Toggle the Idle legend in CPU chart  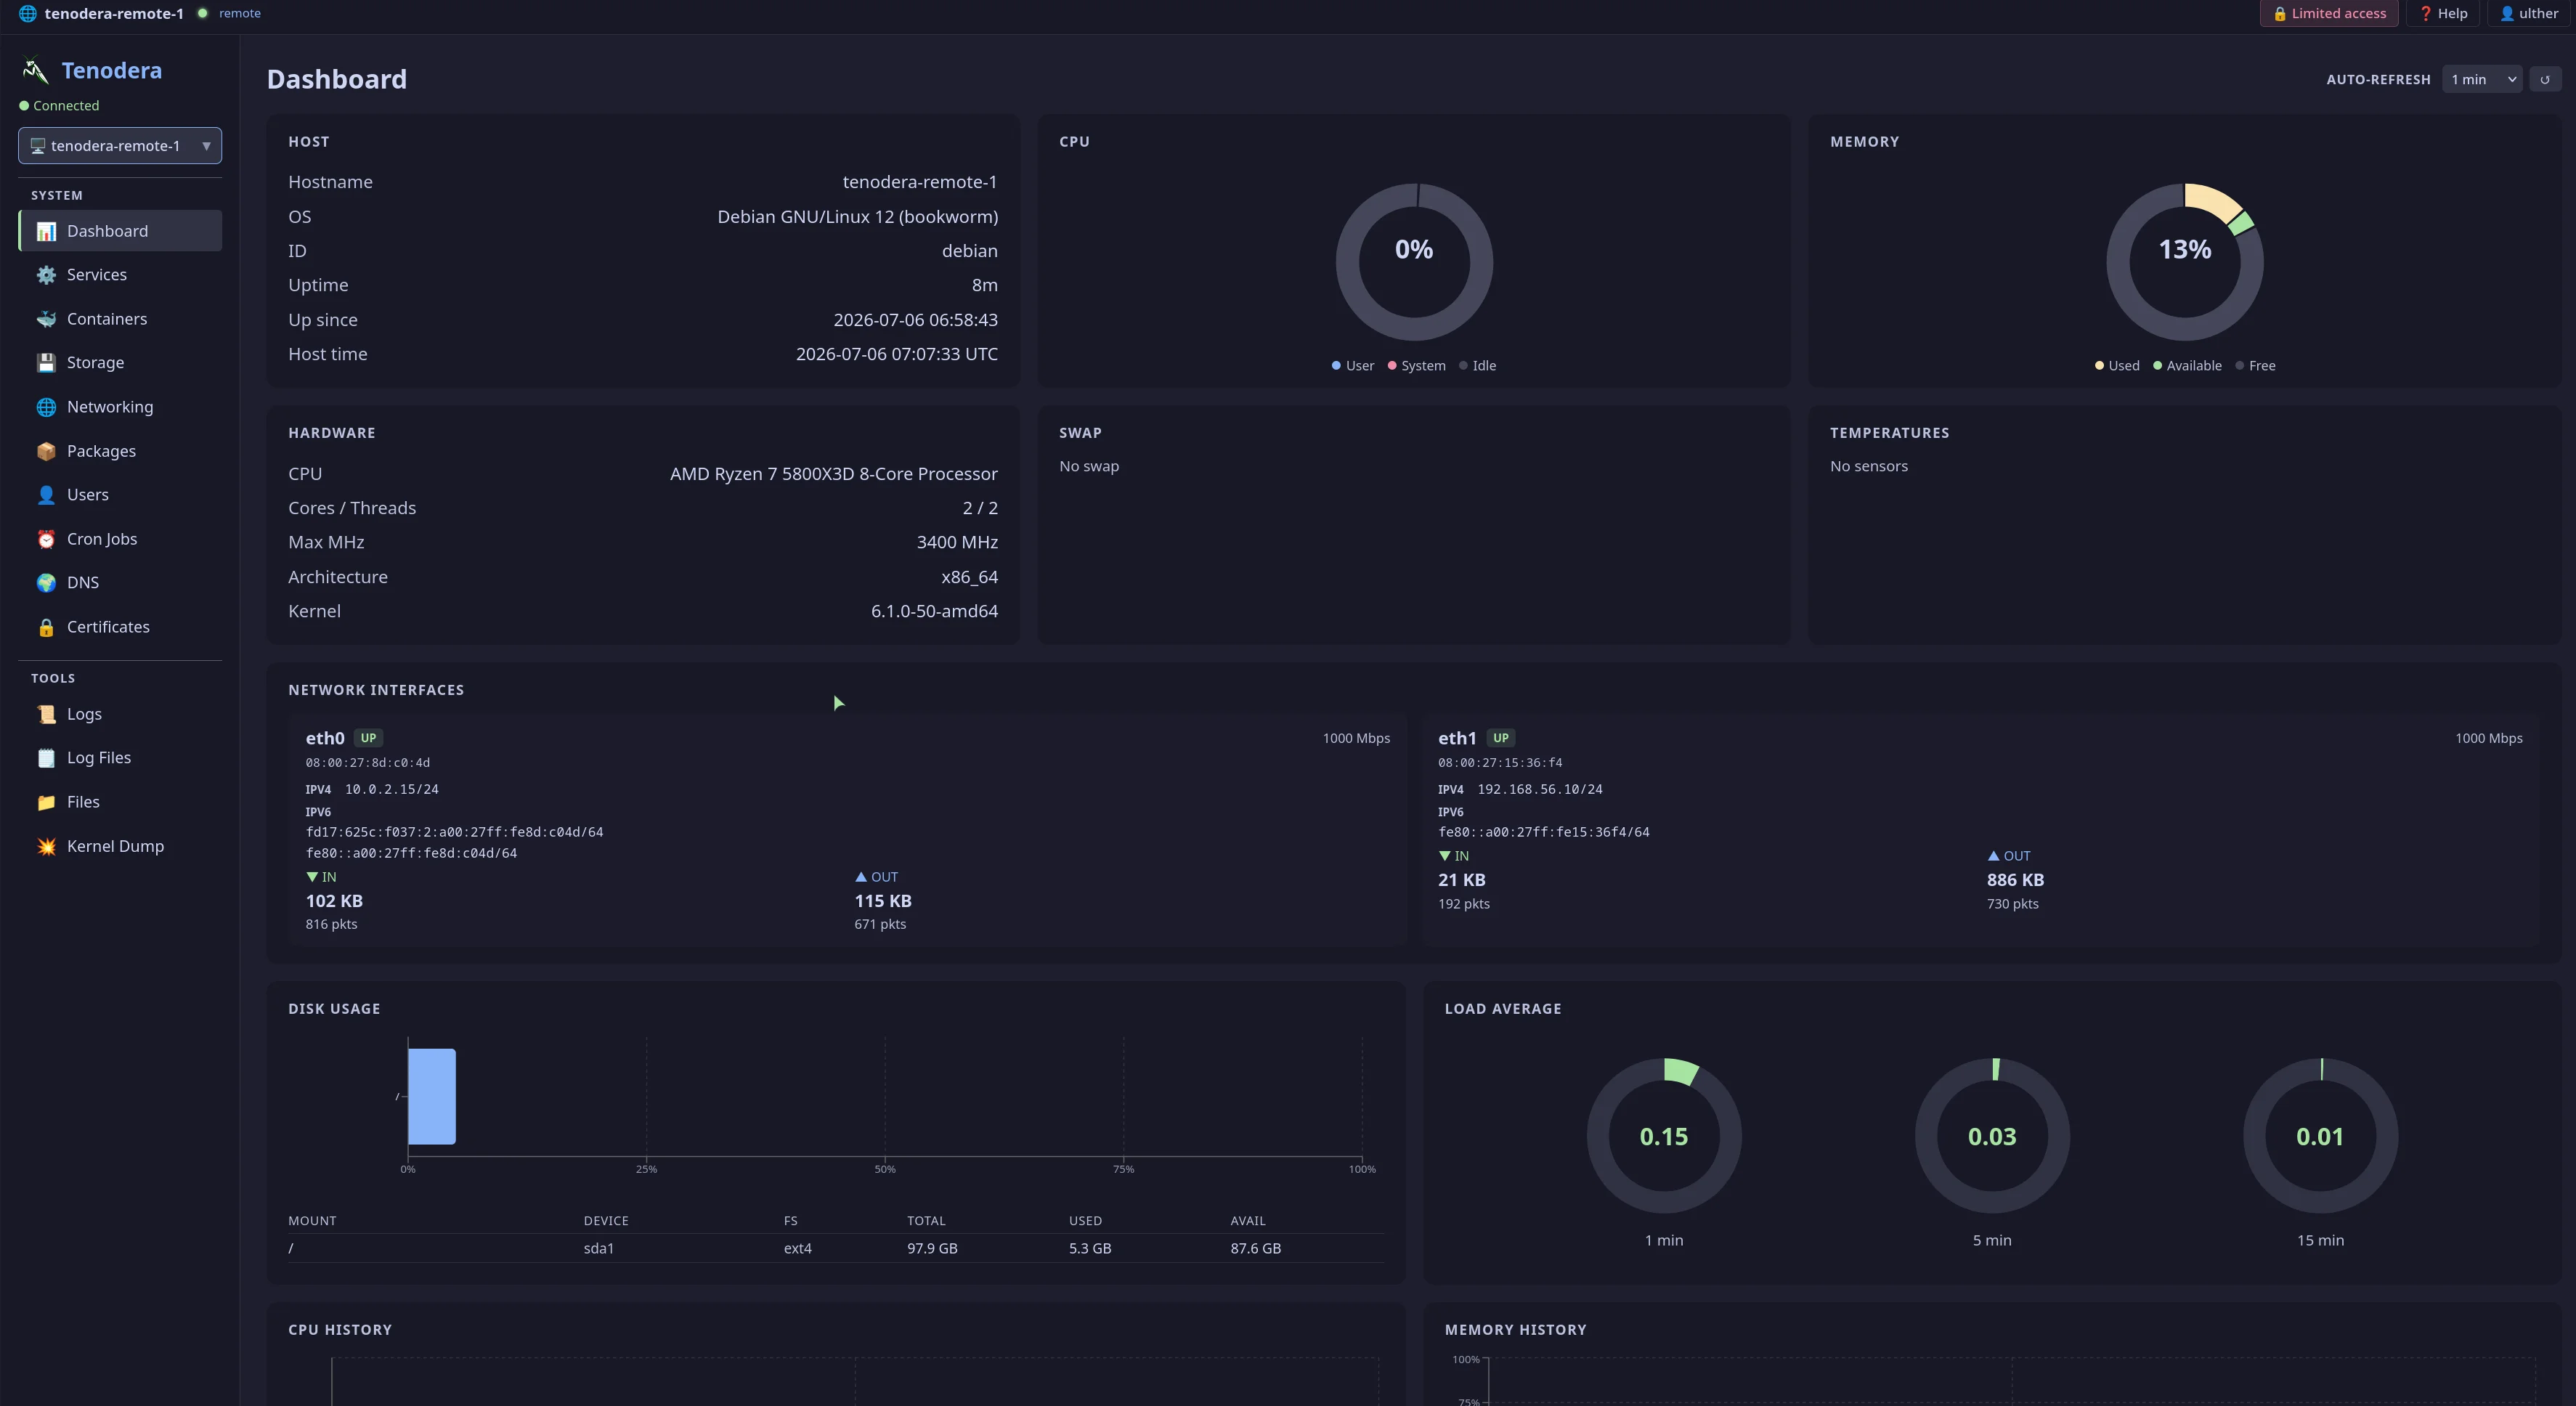[1477, 366]
